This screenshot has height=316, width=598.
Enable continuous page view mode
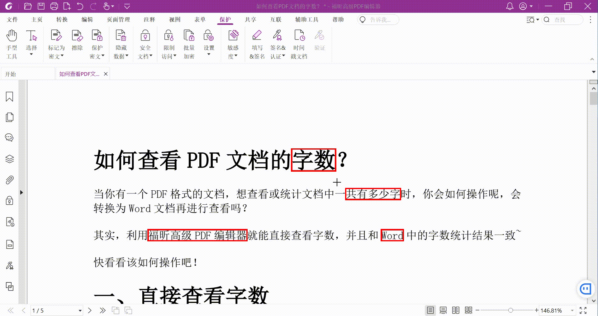[x=443, y=310]
